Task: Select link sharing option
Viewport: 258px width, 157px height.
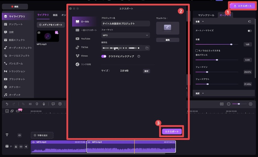Action: (x=83, y=64)
